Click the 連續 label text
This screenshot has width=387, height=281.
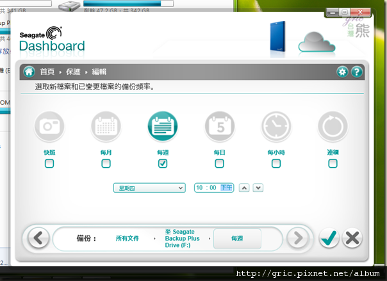tap(333, 152)
